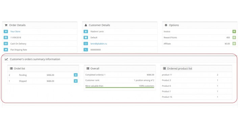Viewport: 240px width, 128px height.
Task: Click the phone number 000000000
Action: coord(96,50)
